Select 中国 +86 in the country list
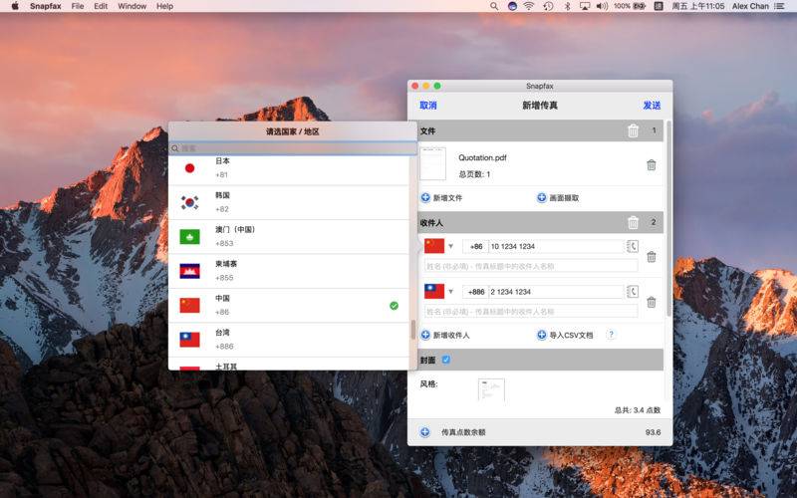797x498 pixels. pyautogui.click(x=289, y=306)
